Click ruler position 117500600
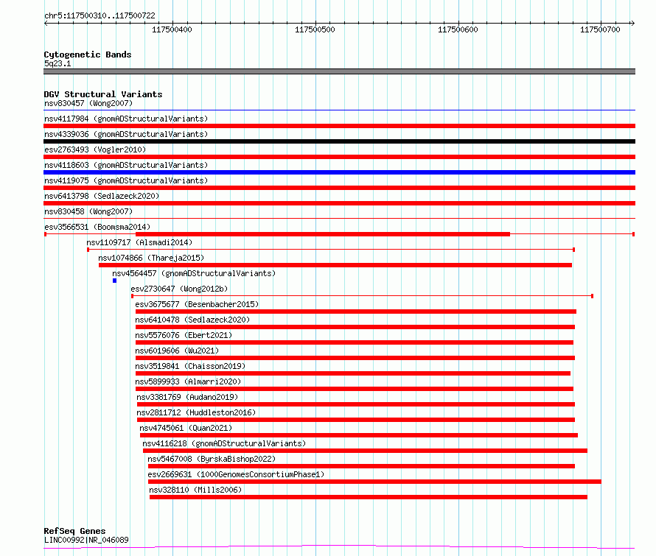 (458, 29)
